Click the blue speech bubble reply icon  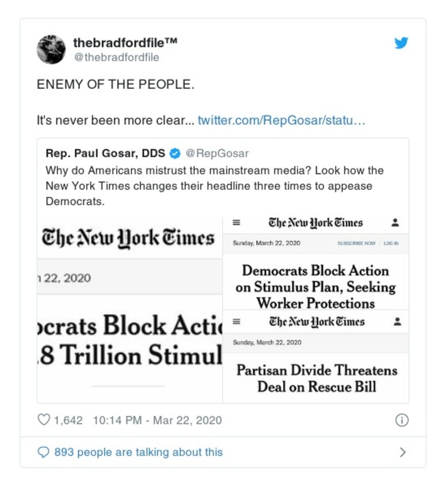(x=44, y=453)
